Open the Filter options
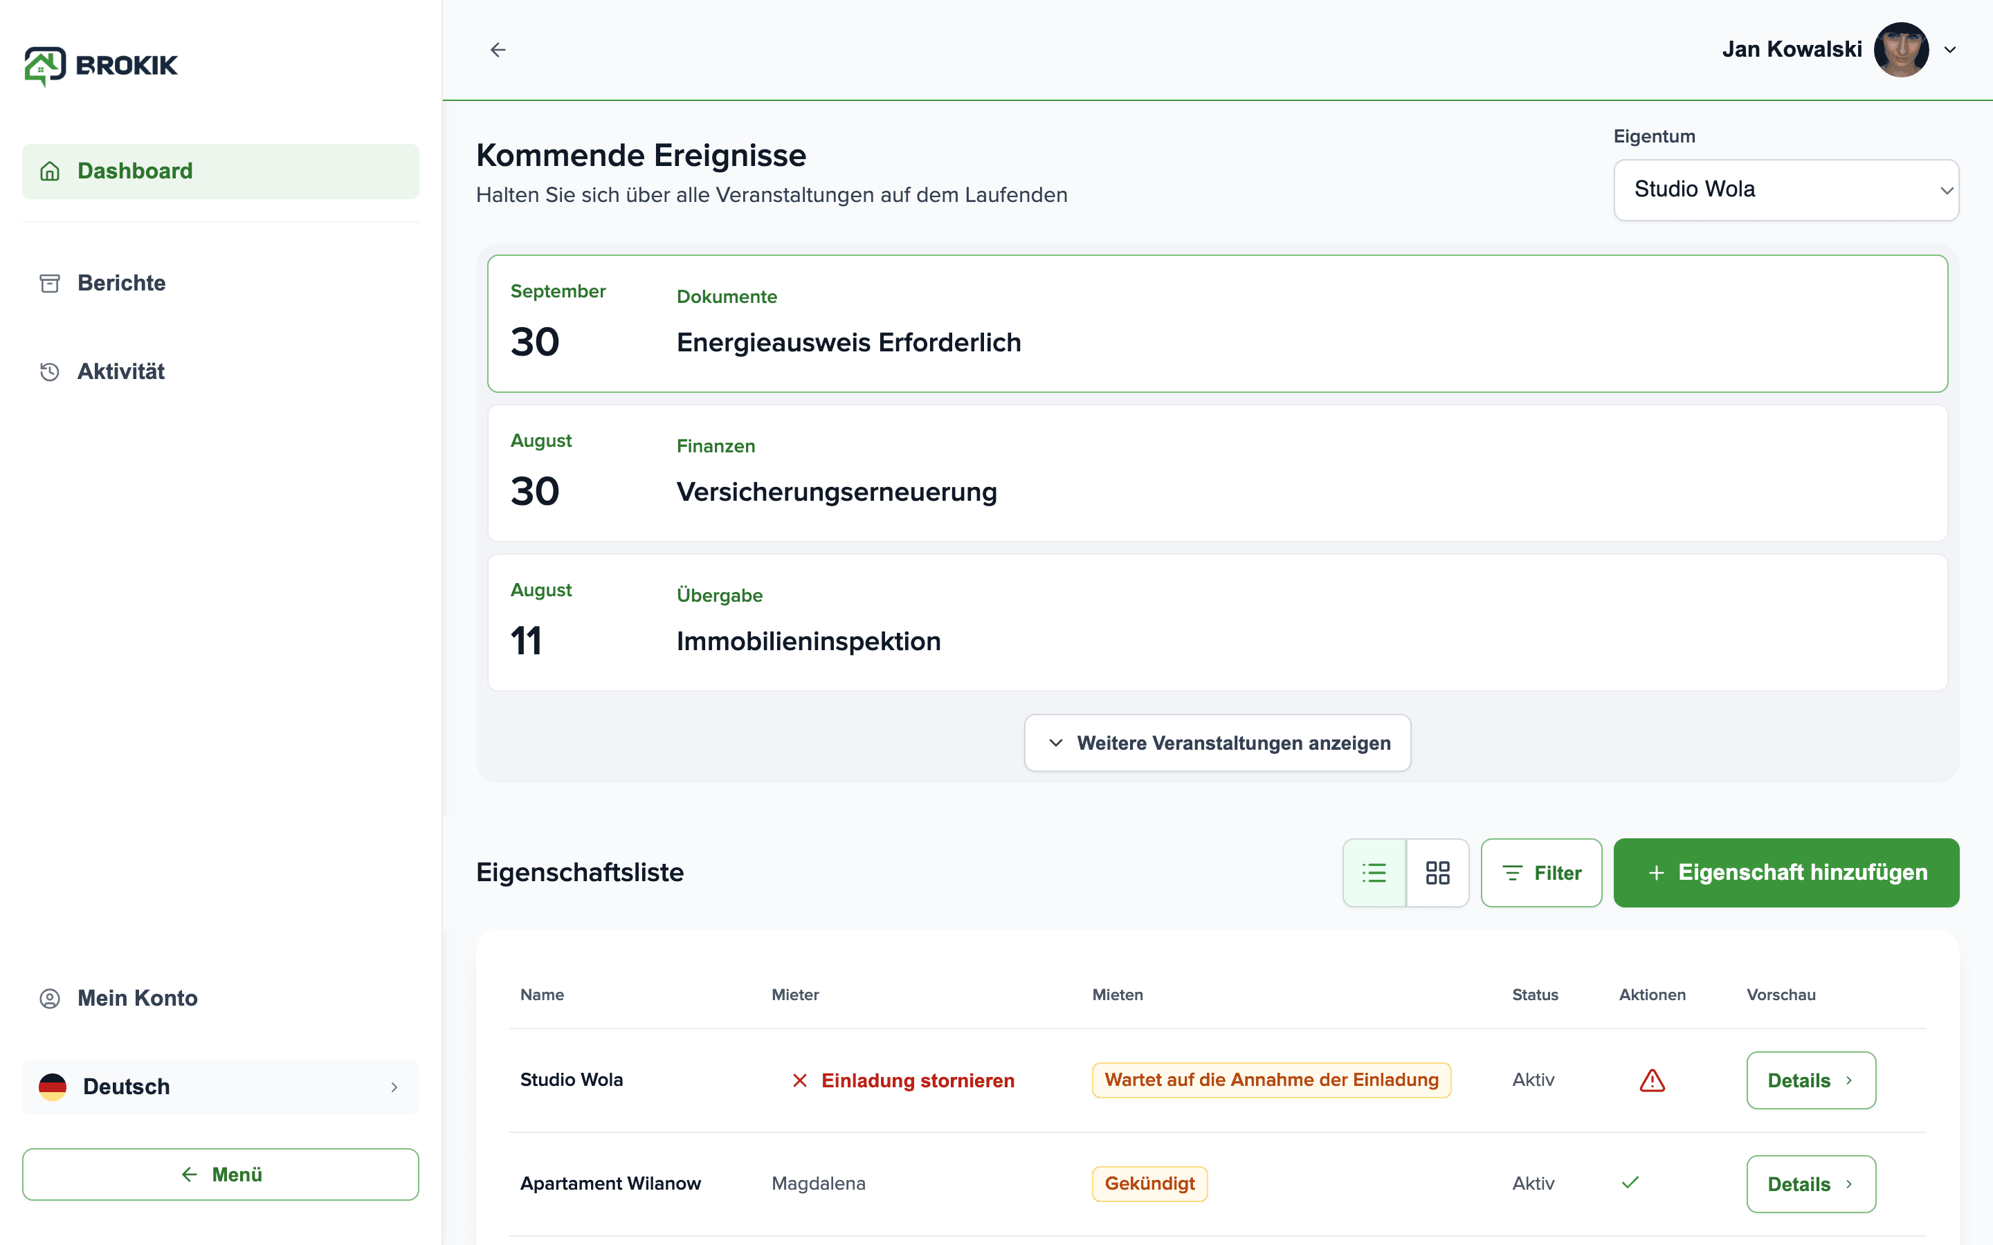The width and height of the screenshot is (1993, 1245). point(1541,873)
